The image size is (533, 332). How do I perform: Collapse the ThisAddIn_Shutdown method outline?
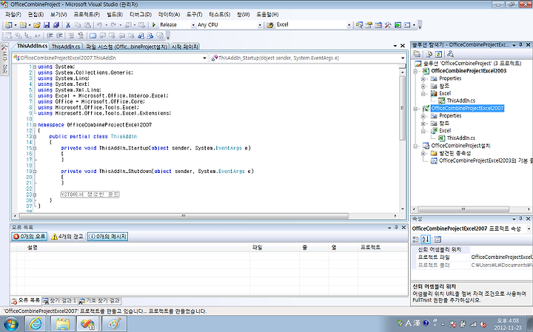pos(35,172)
